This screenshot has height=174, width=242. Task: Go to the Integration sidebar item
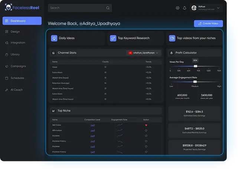point(17,43)
